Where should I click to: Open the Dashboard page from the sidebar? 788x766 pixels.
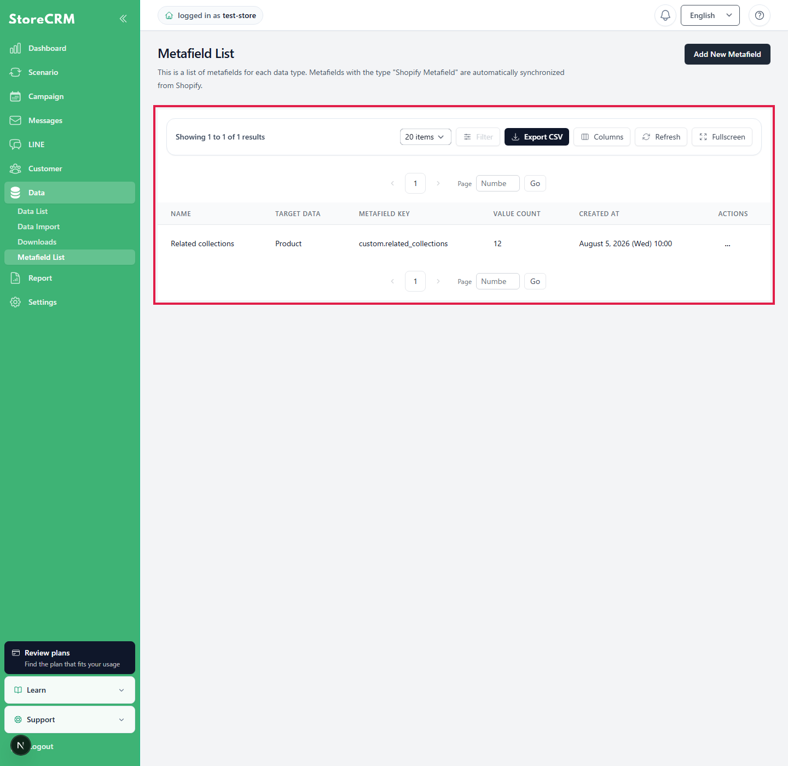click(x=69, y=48)
